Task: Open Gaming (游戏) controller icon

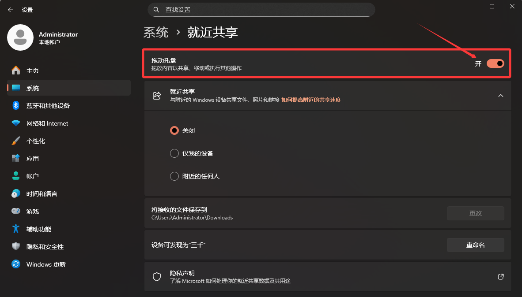Action: [16, 212]
